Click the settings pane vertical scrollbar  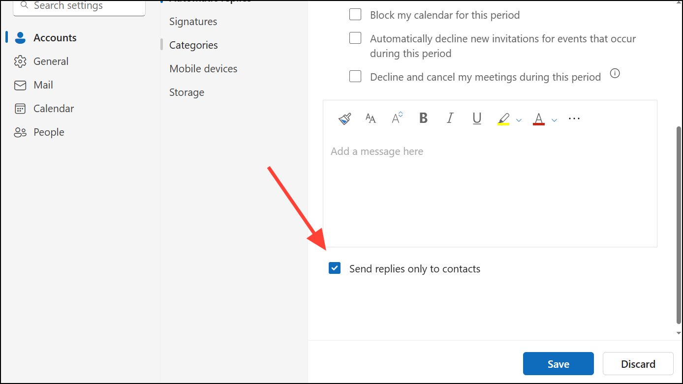click(679, 225)
